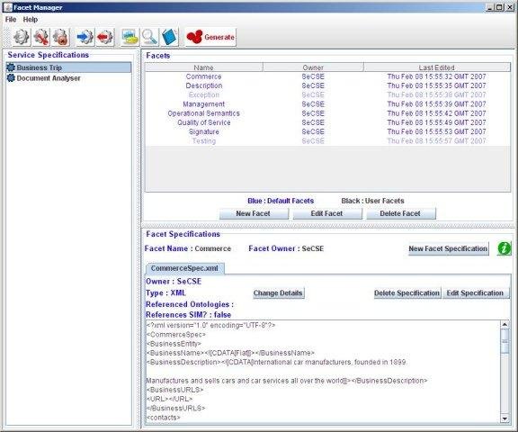Select the Management facet row

click(327, 104)
